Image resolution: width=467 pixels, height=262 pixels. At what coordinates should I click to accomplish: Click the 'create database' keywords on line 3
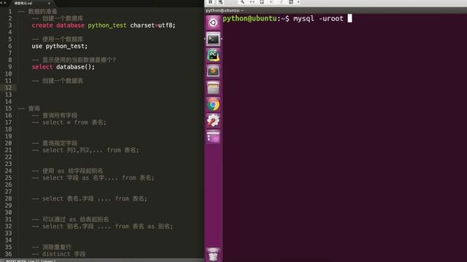58,25
